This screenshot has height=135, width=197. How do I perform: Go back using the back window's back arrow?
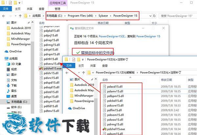[x=4, y=15]
